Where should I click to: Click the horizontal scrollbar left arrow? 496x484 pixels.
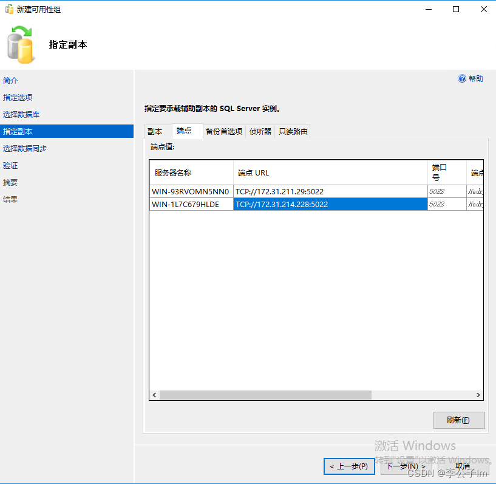(154, 395)
